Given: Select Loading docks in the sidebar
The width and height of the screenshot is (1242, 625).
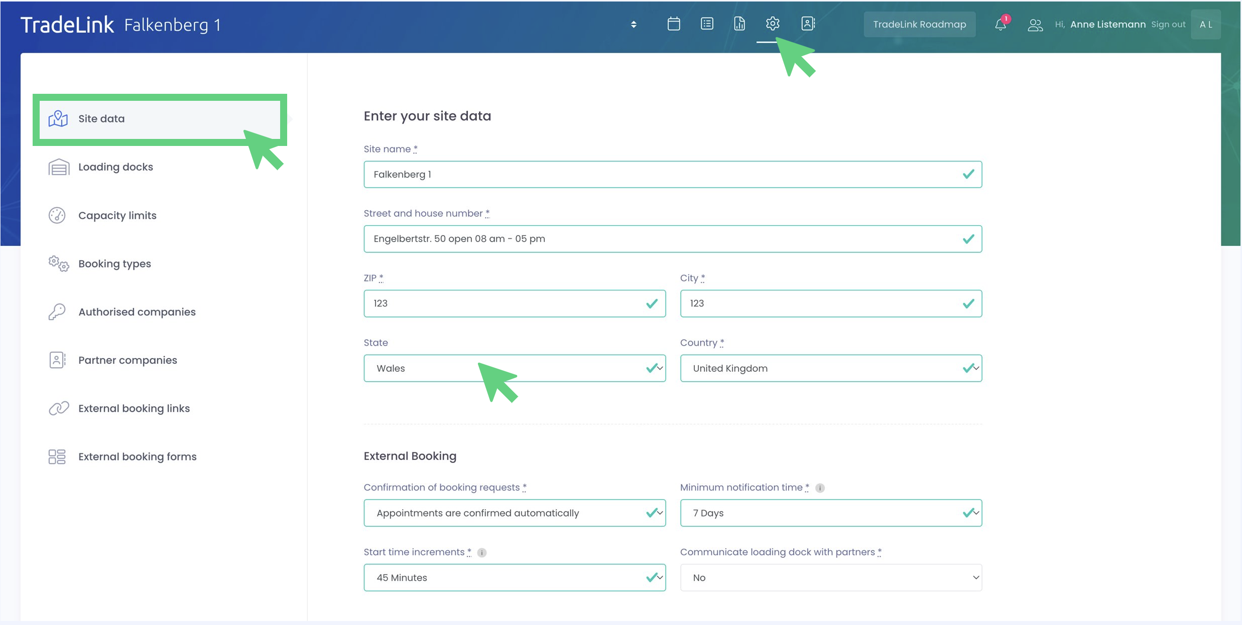Looking at the screenshot, I should [x=115, y=167].
